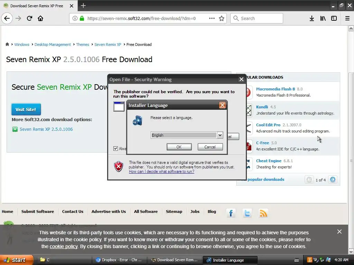The width and height of the screenshot is (354, 265).
Task: Expand the English language dropdown
Action: coord(220,135)
